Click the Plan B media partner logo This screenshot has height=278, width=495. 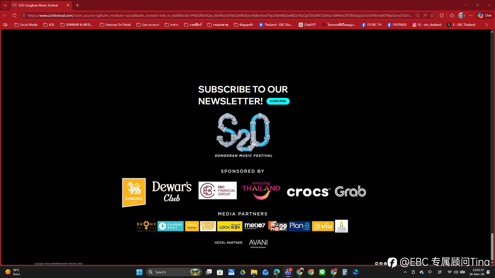pyautogui.click(x=299, y=226)
